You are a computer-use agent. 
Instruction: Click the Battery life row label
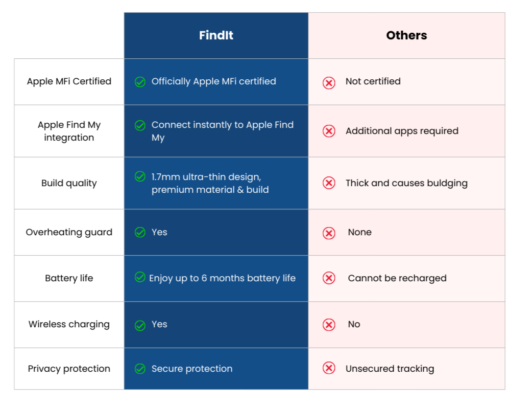click(x=69, y=278)
